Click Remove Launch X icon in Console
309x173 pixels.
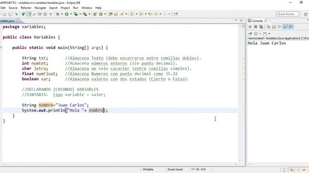click(x=255, y=27)
